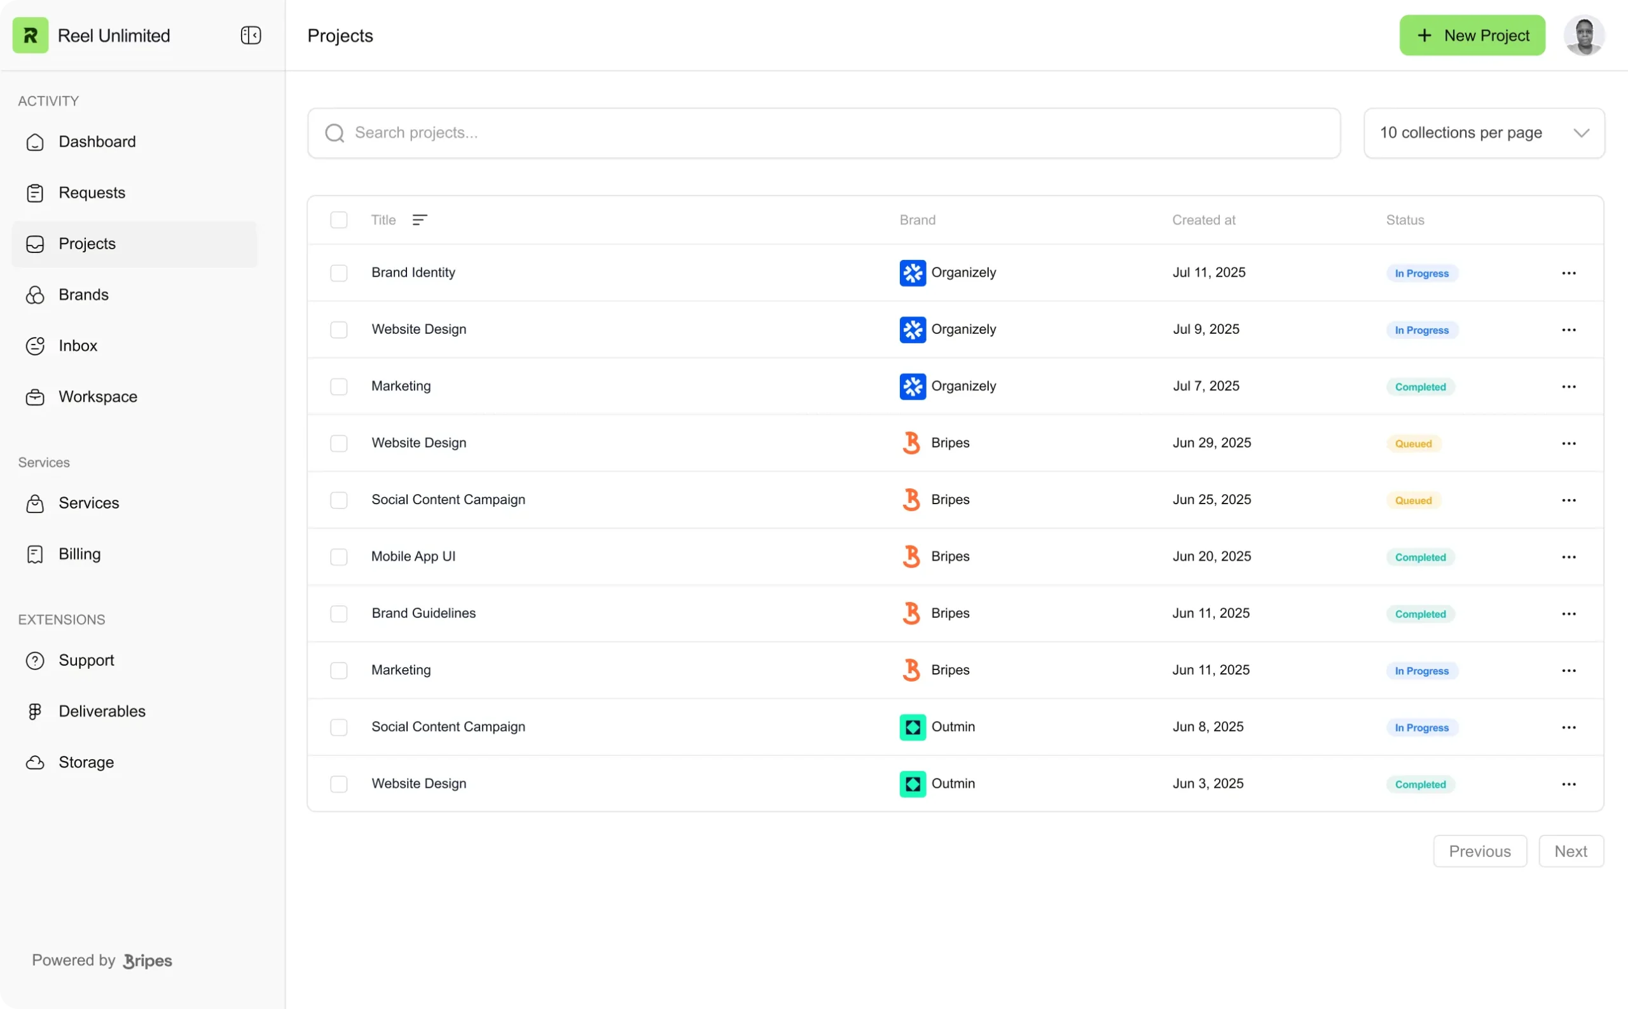
Task: Click Bripes logo in Jun 29 Website Design row
Action: tap(912, 443)
